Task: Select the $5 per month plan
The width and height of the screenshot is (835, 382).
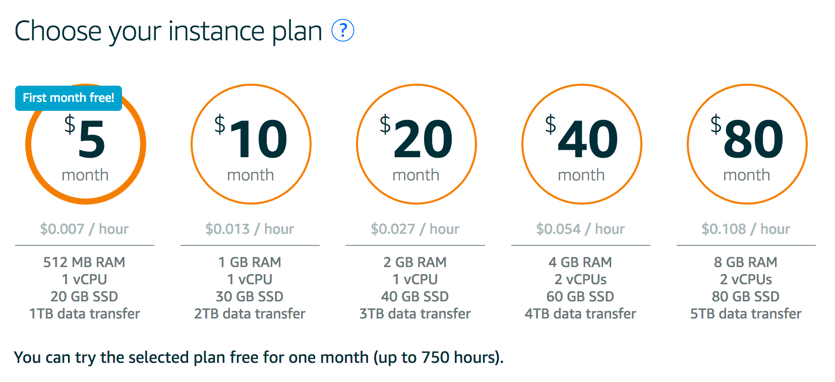Action: (86, 144)
